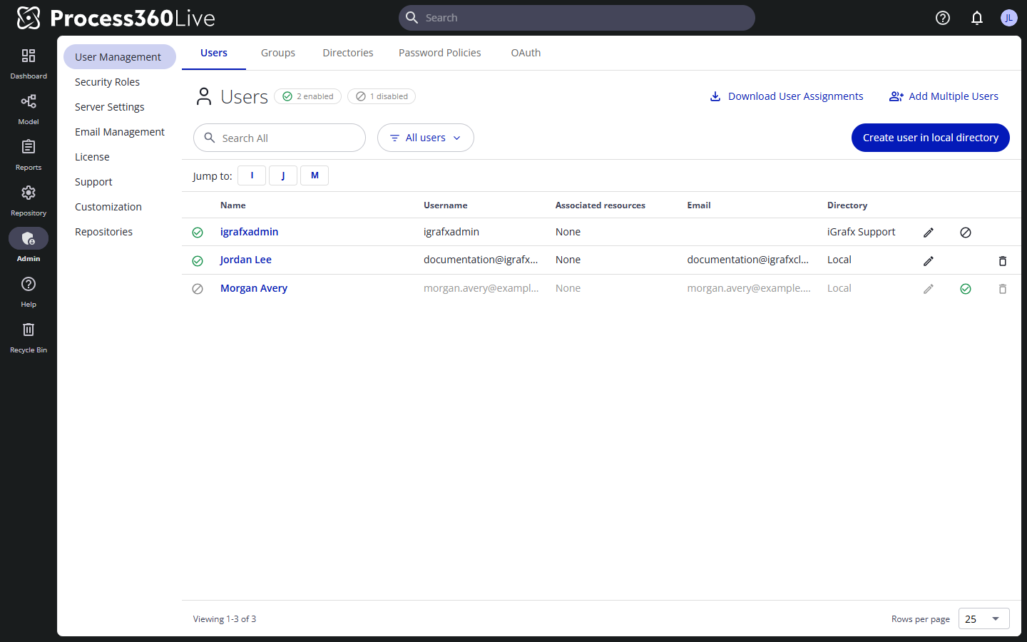The image size is (1027, 642).
Task: Filter by the 2 enabled chip
Action: click(x=308, y=96)
